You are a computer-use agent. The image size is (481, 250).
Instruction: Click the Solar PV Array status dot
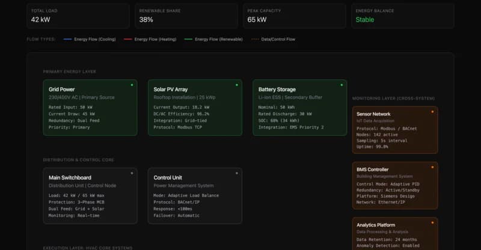pyautogui.click(x=237, y=85)
